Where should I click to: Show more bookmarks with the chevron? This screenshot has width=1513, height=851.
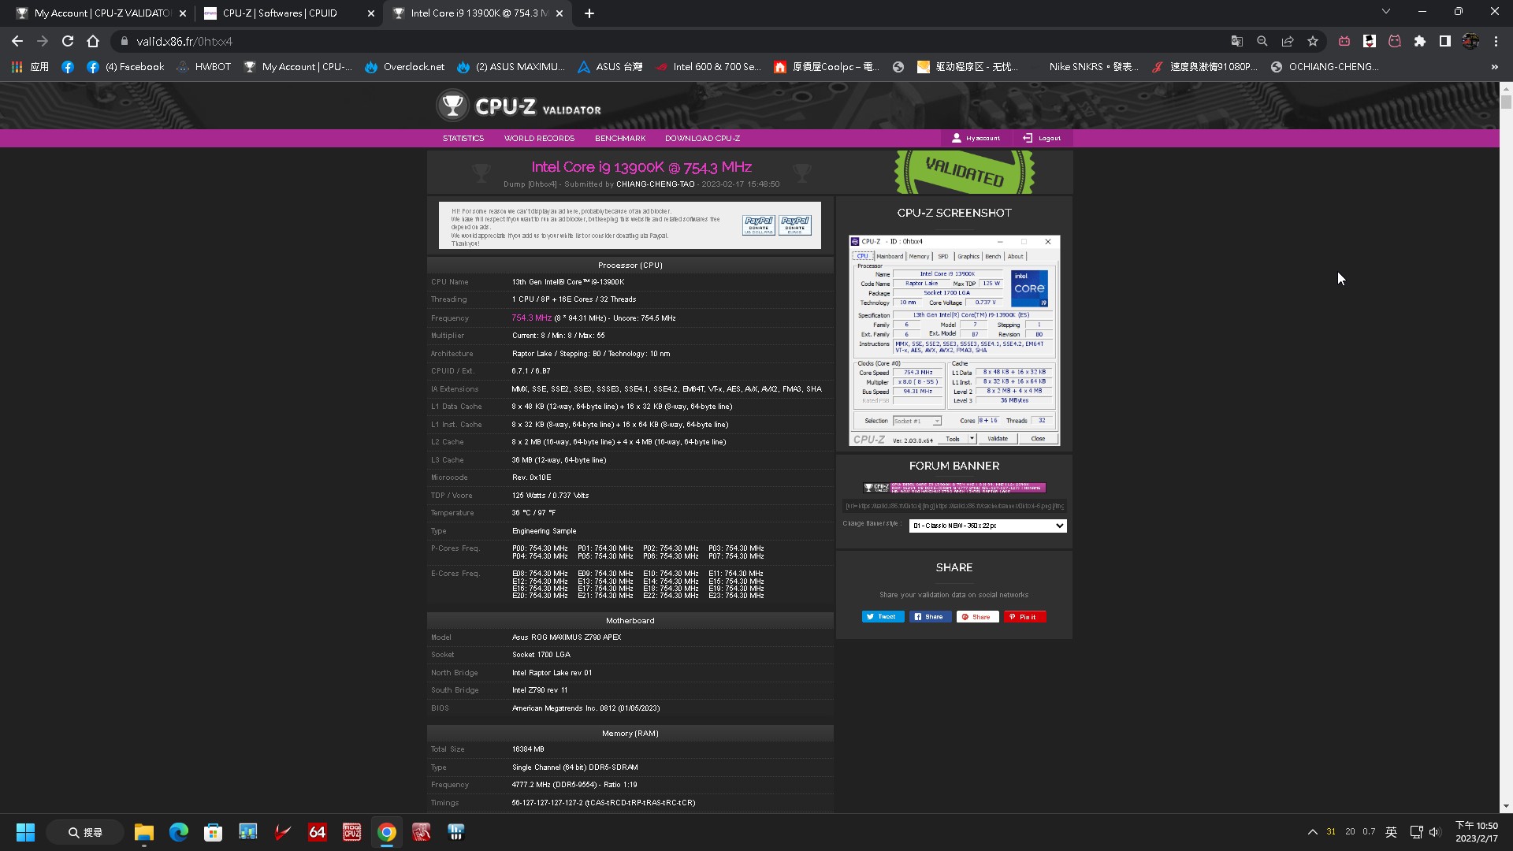point(1494,67)
